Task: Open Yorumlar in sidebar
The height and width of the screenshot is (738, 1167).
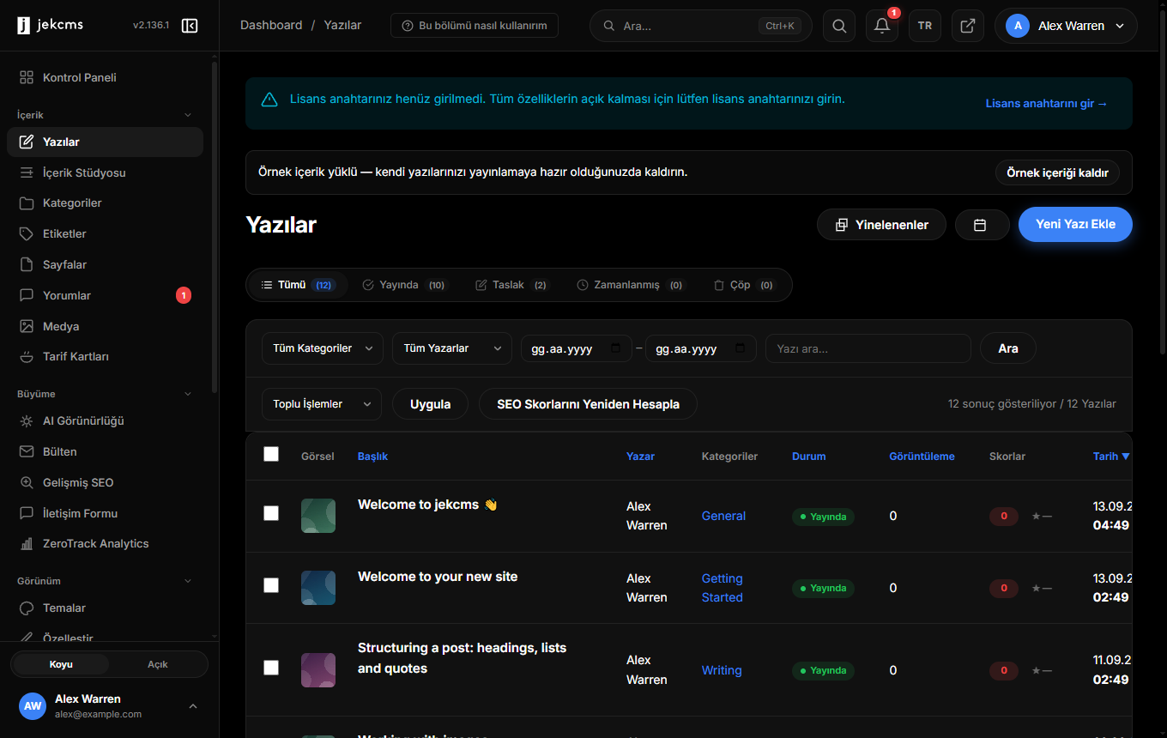Action: tap(105, 295)
